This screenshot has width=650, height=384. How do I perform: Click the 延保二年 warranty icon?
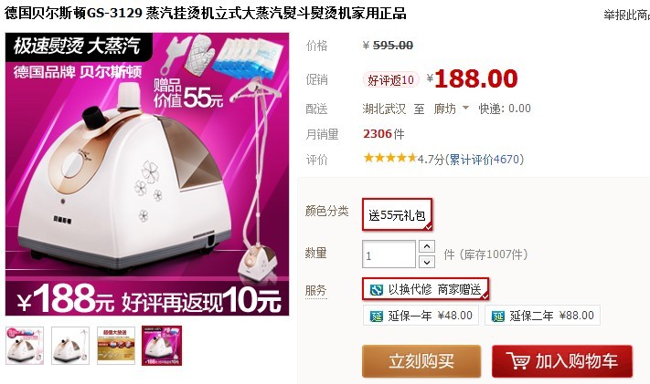497,317
